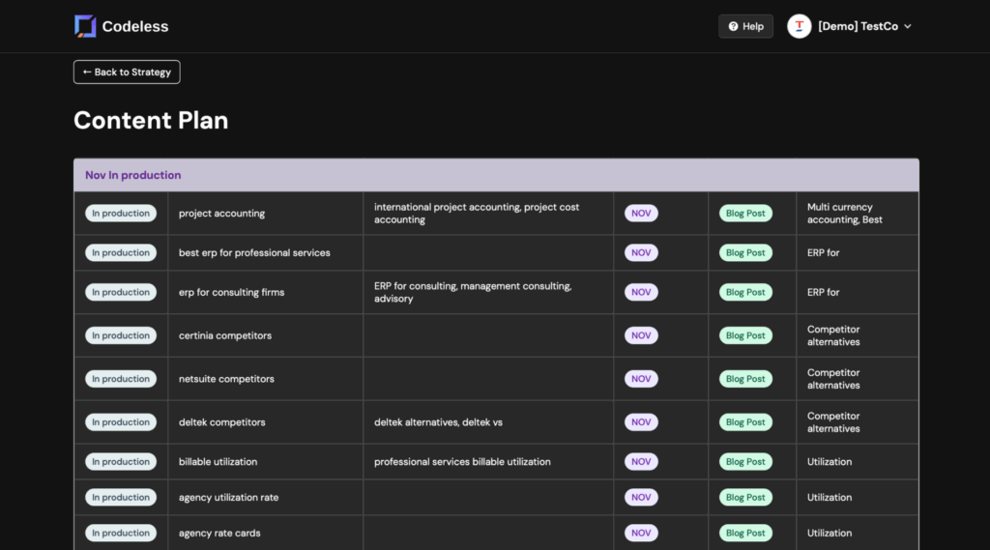This screenshot has width=990, height=550.
Task: Open the project accounting keyword row
Action: [x=221, y=214]
